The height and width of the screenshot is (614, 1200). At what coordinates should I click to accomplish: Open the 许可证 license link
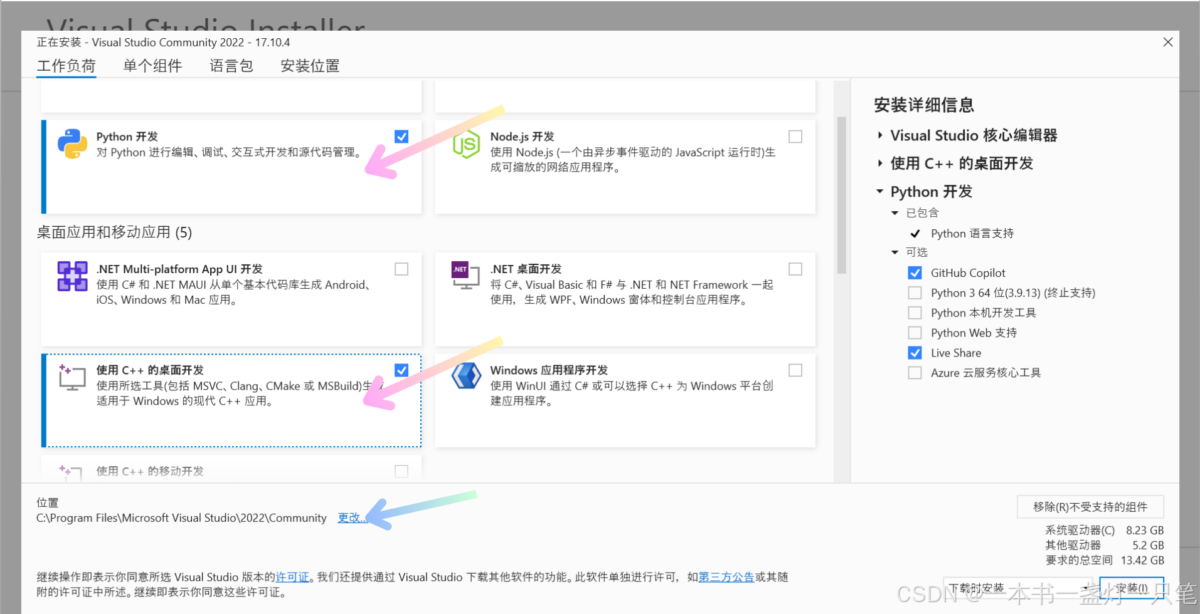(x=292, y=577)
